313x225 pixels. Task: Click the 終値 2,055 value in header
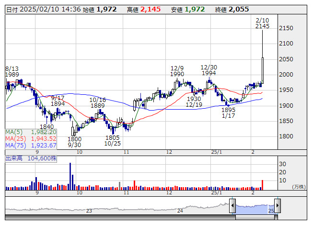click(x=232, y=10)
